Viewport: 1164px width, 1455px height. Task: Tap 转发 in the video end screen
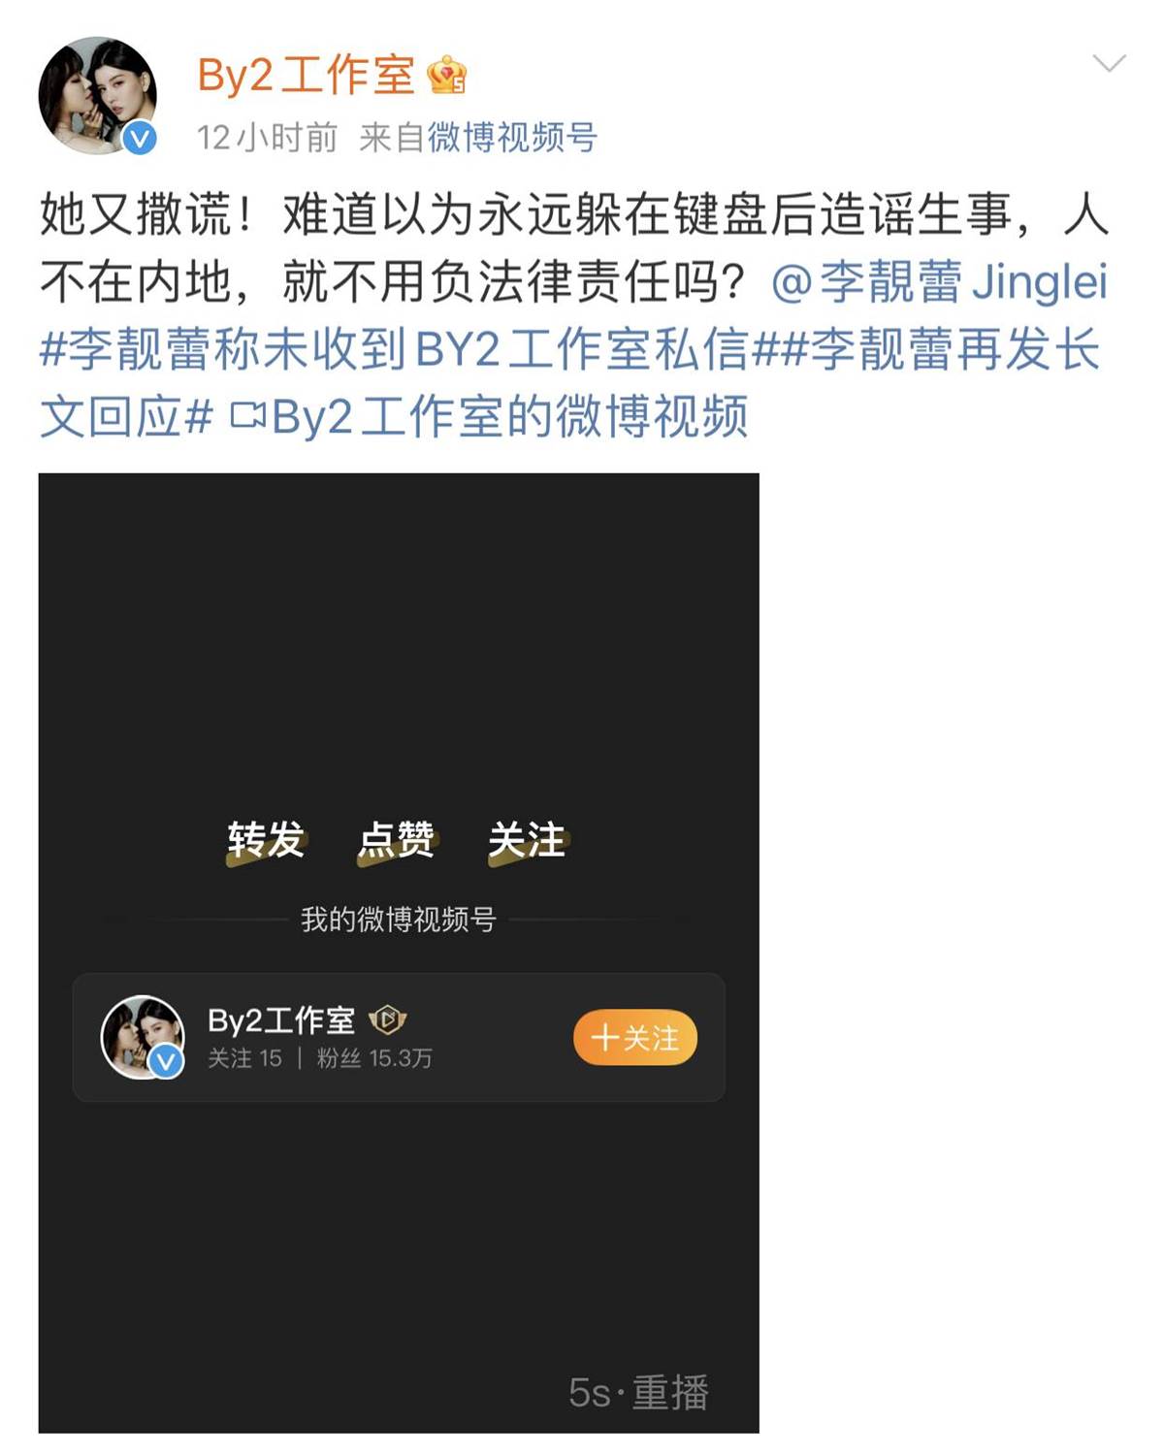(266, 840)
